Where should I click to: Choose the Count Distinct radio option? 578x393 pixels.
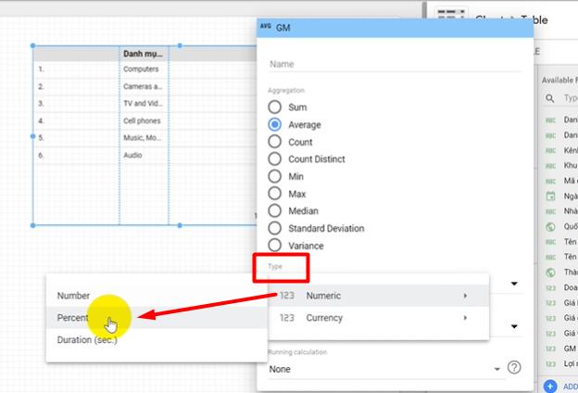tap(274, 158)
